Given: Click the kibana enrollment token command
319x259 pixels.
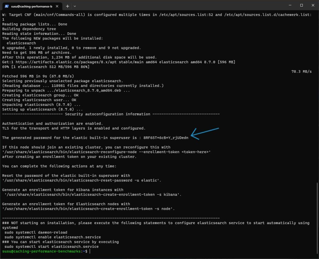Looking at the screenshot, I should click(93, 195).
